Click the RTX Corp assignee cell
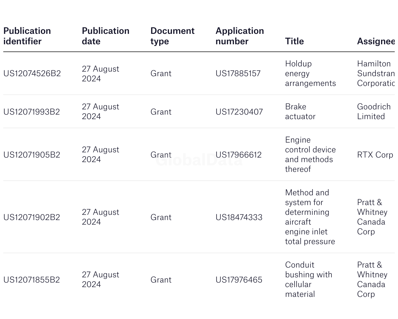398x319 pixels. 375,155
